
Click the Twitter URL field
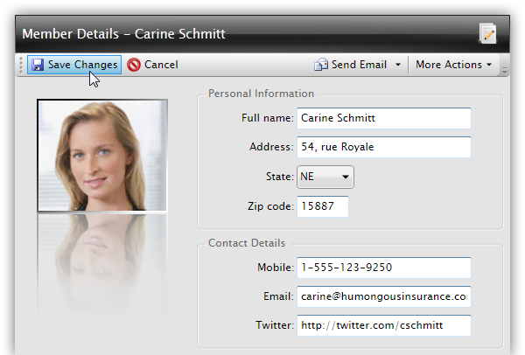[x=383, y=325]
